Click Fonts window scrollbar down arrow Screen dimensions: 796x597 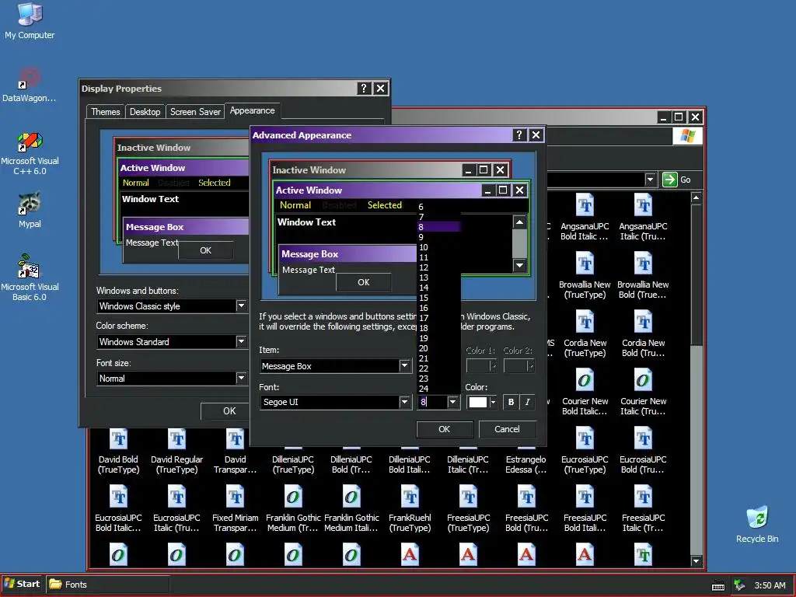coord(696,561)
